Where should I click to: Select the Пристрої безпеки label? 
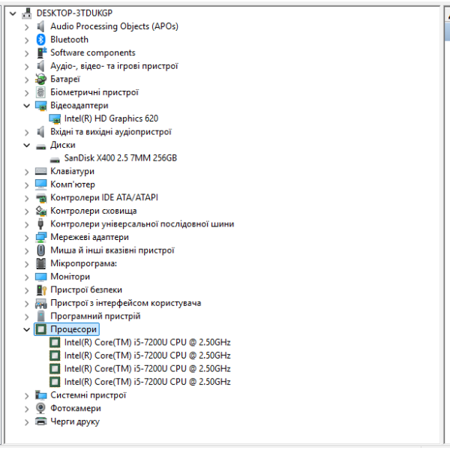tap(86, 289)
